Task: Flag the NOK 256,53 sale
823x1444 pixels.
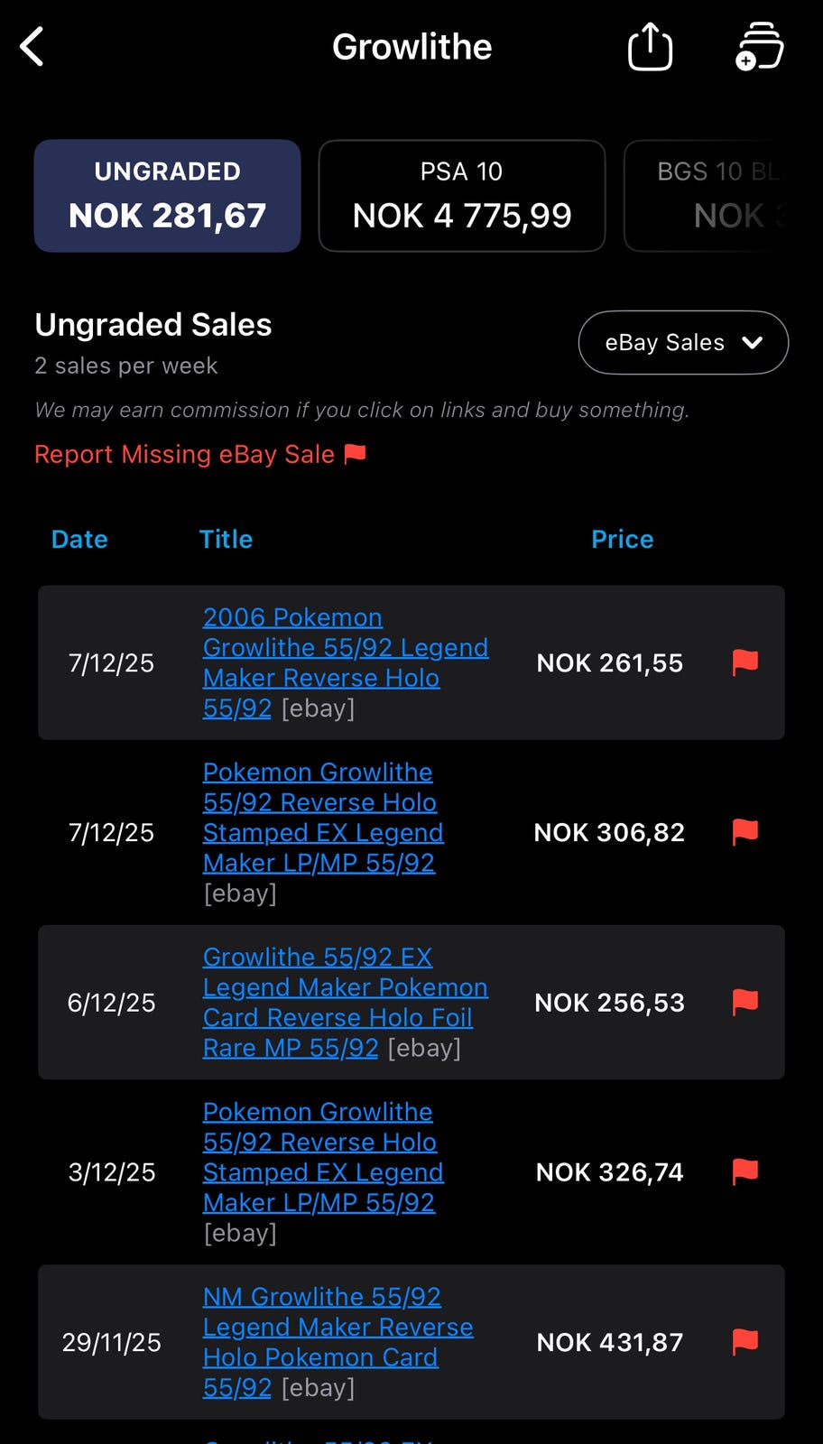Action: [744, 1002]
